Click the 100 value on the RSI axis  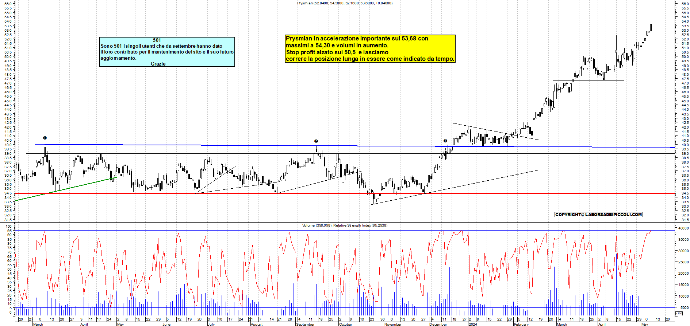point(9,227)
